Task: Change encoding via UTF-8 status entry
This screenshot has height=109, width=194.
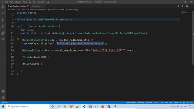Action: pos(156,103)
